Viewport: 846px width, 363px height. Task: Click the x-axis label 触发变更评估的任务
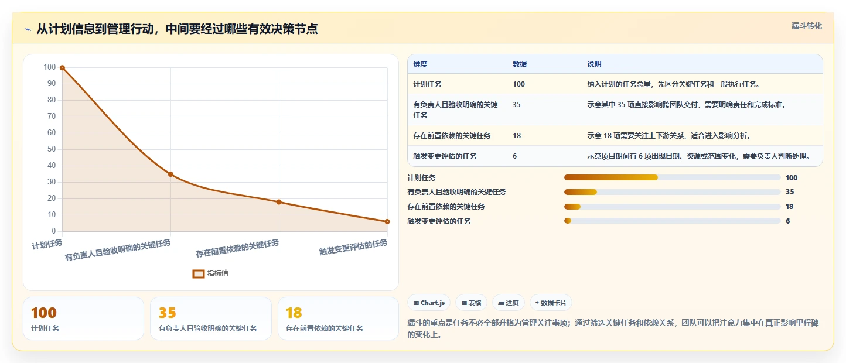tap(353, 246)
